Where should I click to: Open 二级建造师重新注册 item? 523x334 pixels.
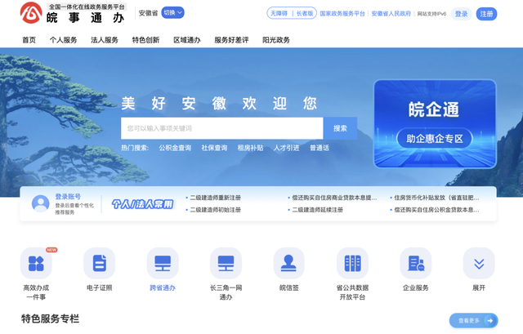point(216,198)
